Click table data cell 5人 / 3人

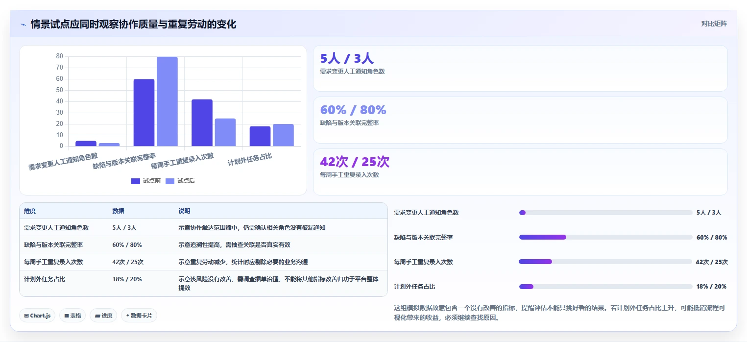124,228
